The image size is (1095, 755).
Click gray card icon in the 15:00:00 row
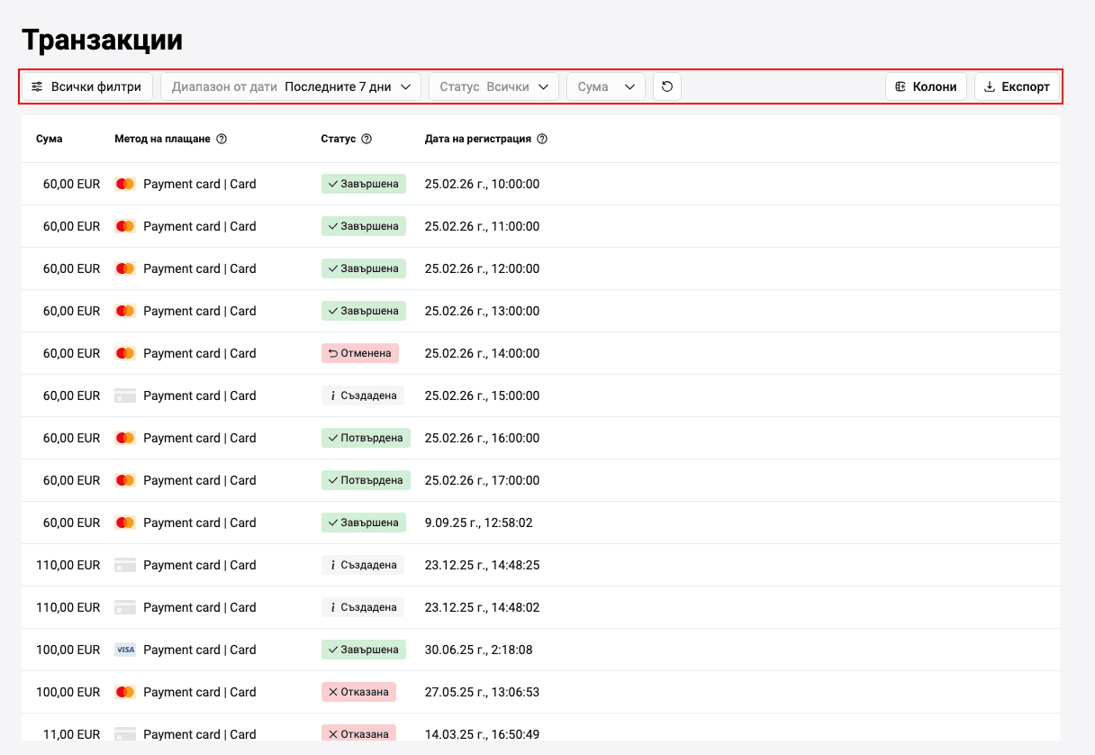(x=125, y=396)
